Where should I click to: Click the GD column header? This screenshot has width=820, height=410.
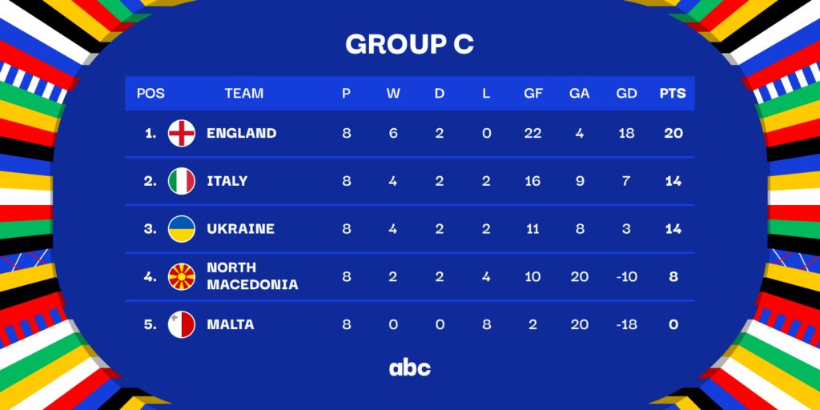point(626,94)
